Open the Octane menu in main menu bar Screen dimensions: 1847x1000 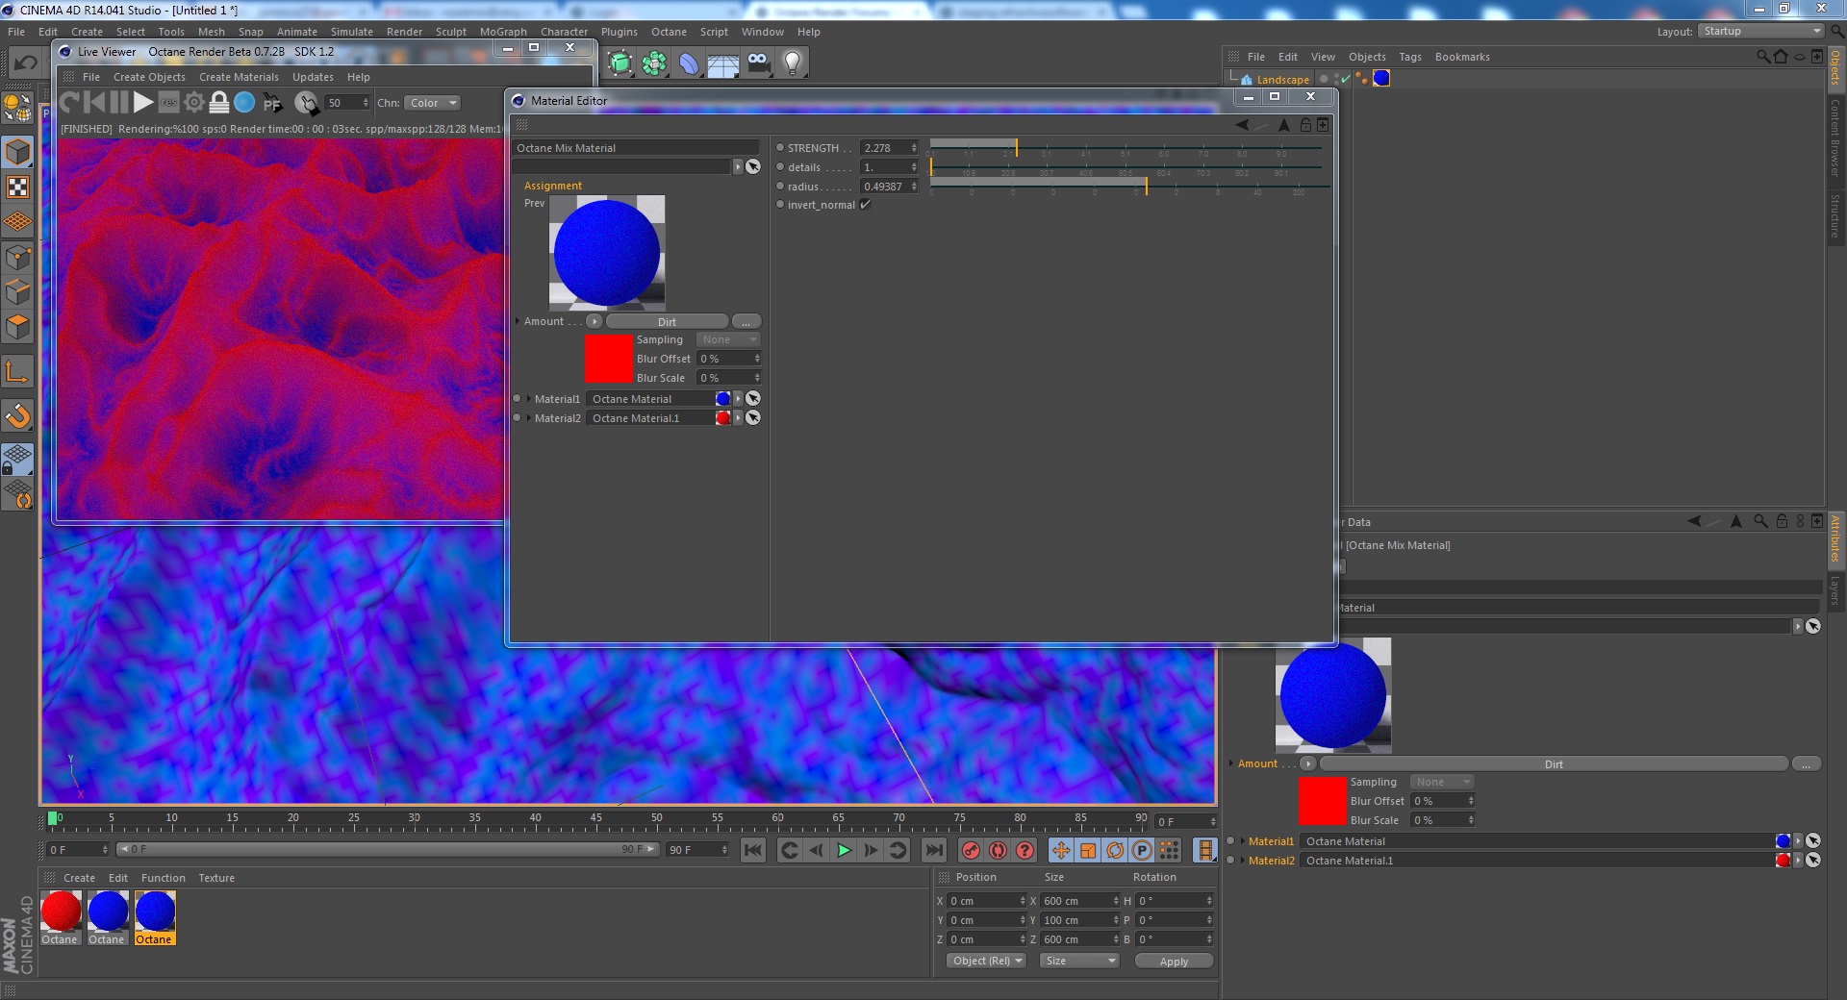(669, 32)
